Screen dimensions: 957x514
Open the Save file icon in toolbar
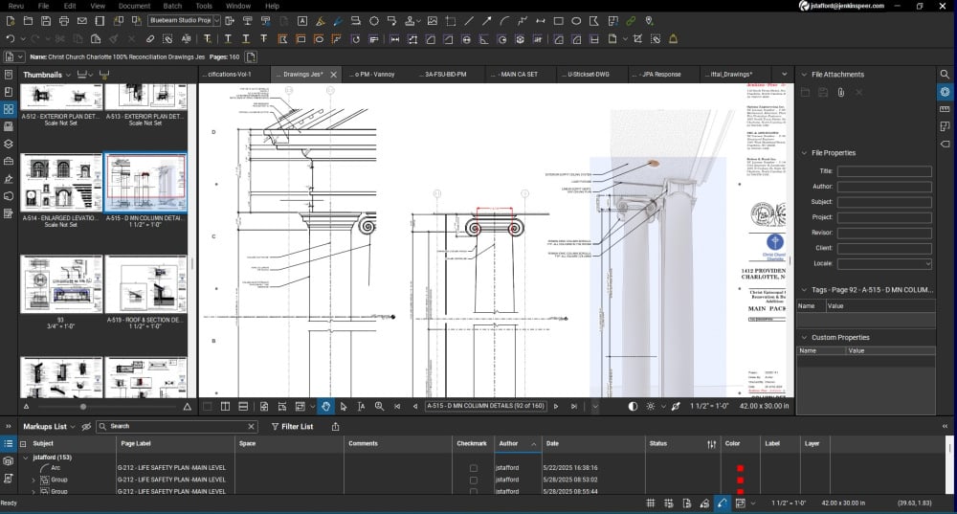coord(46,21)
